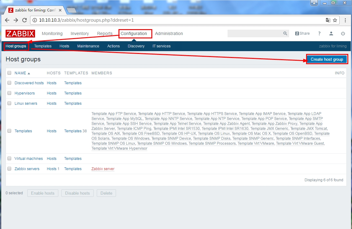Click the translate page icon
Image resolution: width=352 pixels, height=229 pixels.
pos(328,20)
